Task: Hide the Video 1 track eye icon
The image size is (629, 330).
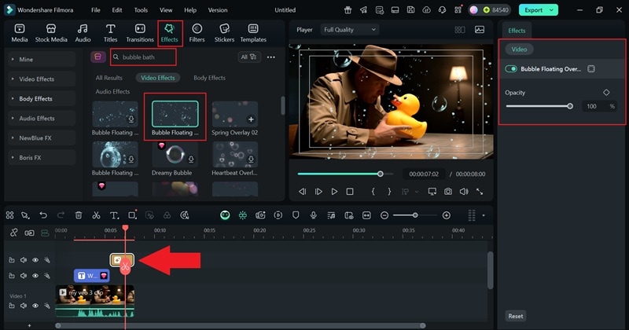Action: point(35,306)
